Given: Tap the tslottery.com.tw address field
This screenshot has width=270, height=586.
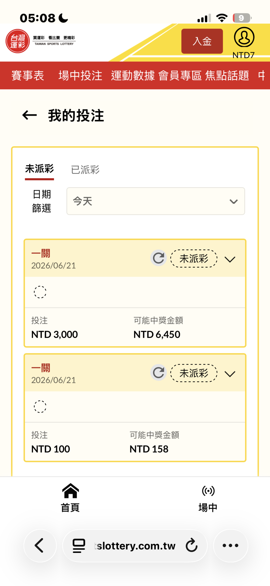Looking at the screenshot, I should (135, 546).
